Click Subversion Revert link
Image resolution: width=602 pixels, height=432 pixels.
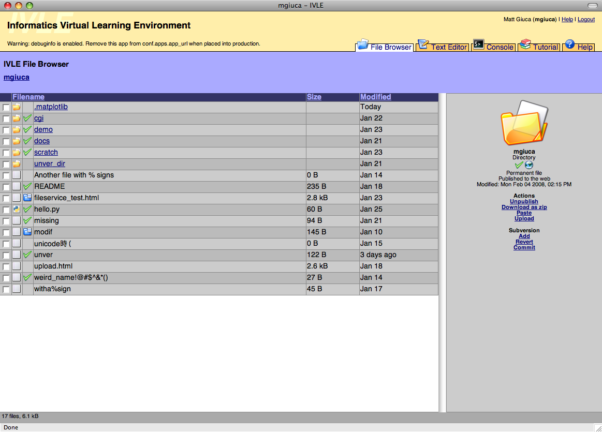[x=524, y=242]
